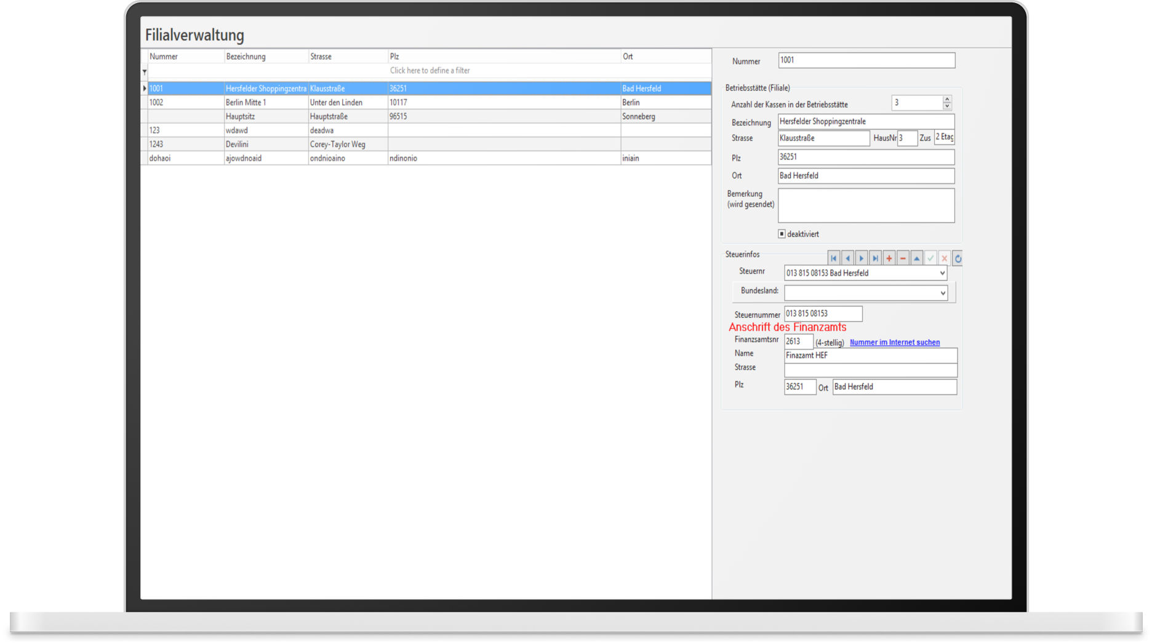Click the empty Finanzamt Strasse field

coord(871,370)
